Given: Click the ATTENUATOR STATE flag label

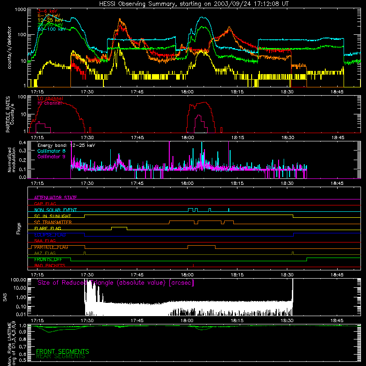Looking at the screenshot, I should coord(55,198).
